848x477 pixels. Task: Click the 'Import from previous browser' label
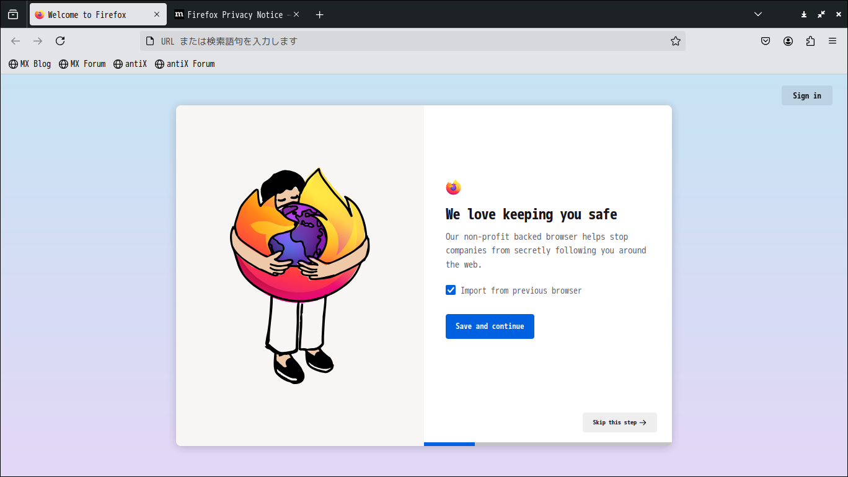tap(521, 291)
